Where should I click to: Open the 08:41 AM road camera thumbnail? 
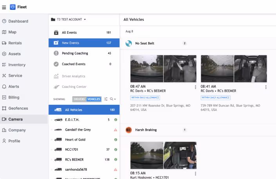[217, 68]
